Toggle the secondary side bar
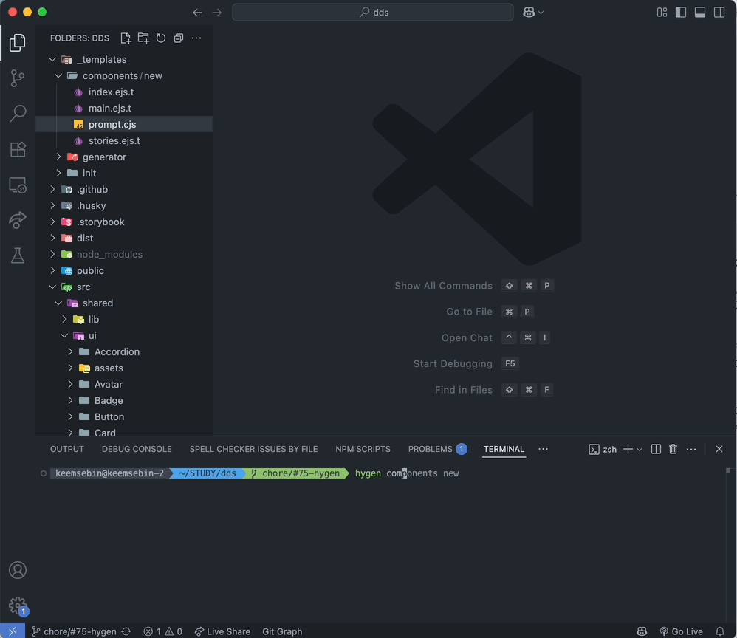Viewport: 737px width, 638px height. (719, 13)
